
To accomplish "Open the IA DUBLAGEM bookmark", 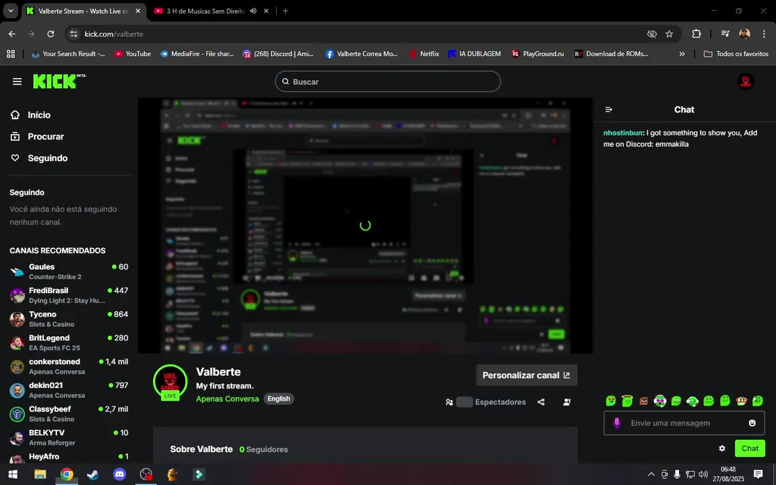I will [474, 53].
